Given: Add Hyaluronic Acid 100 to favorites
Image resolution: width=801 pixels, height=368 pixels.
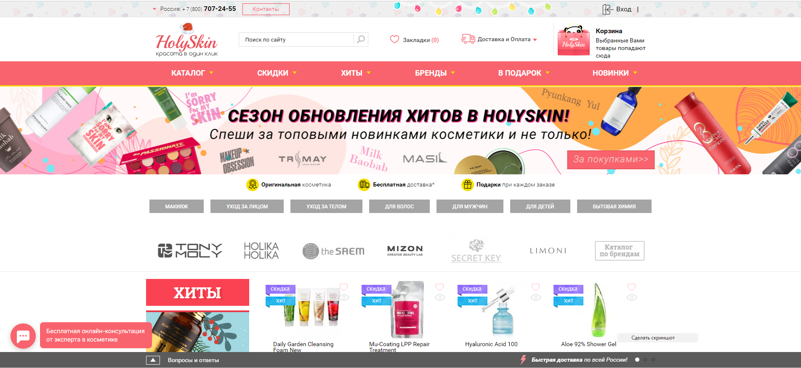Looking at the screenshot, I should coord(536,287).
